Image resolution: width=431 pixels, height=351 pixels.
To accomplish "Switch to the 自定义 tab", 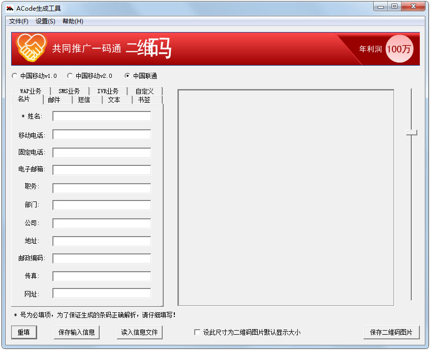I will pos(144,91).
